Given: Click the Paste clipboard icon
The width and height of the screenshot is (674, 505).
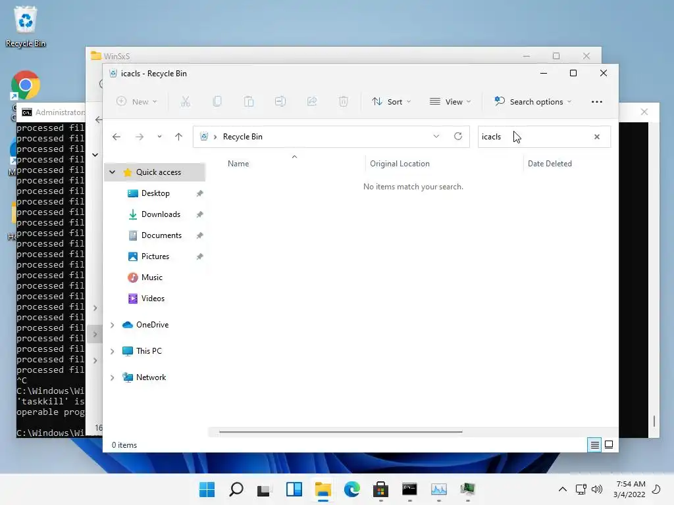Looking at the screenshot, I should [x=249, y=102].
